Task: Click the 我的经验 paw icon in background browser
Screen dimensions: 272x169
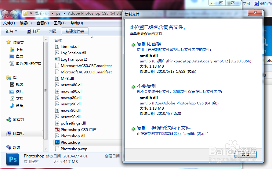Action: pyautogui.click(x=256, y=3)
